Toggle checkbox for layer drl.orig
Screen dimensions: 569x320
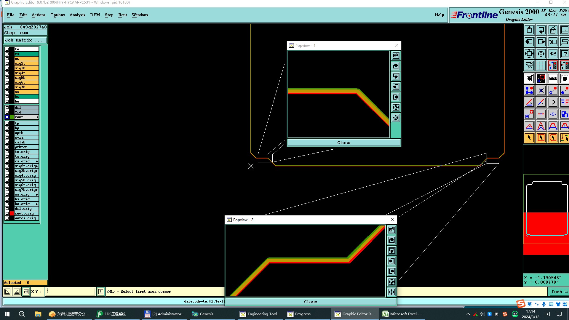[7, 209]
